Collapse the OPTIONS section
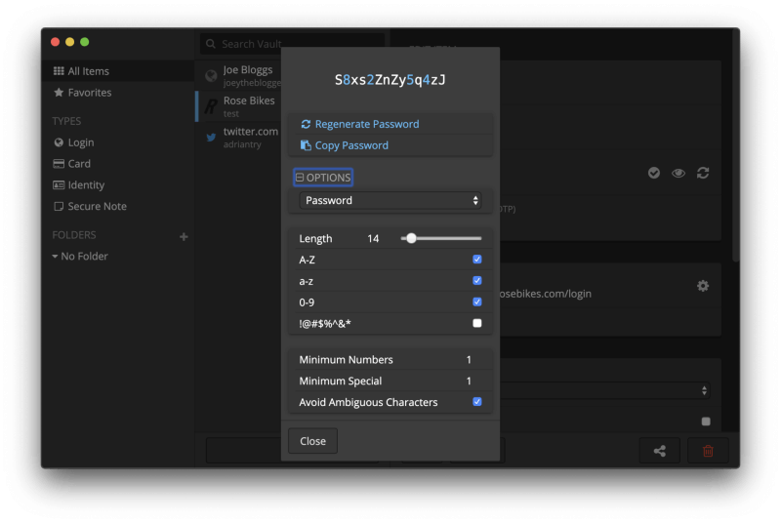The image size is (781, 523). coord(323,178)
